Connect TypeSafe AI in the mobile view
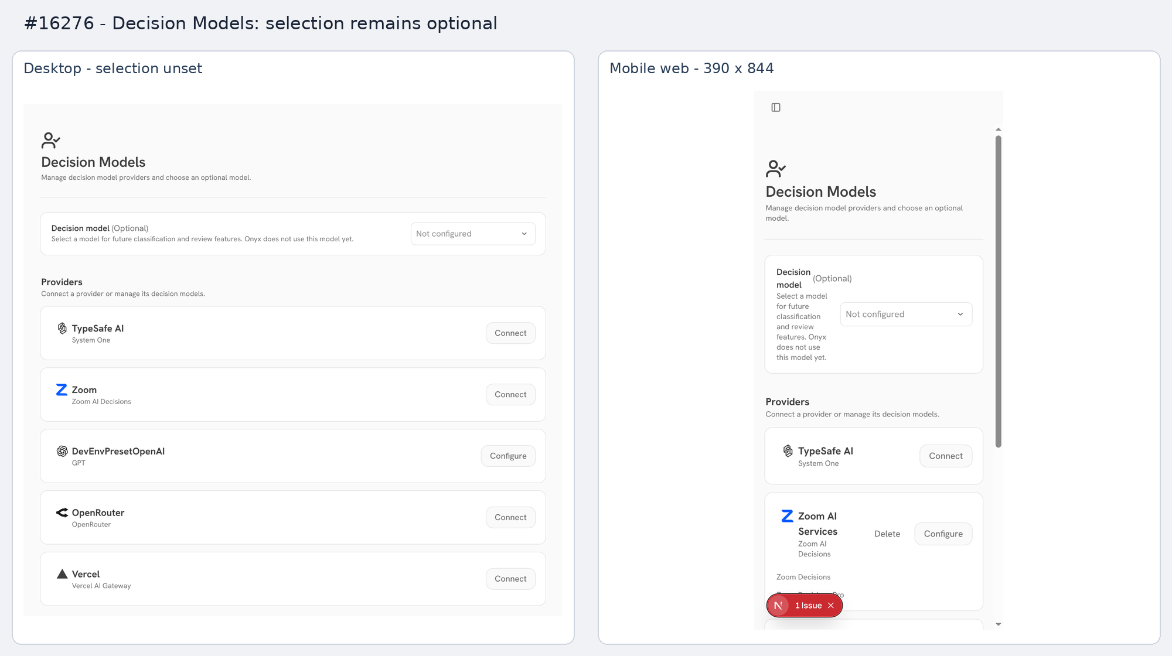1172x656 pixels. pos(946,456)
